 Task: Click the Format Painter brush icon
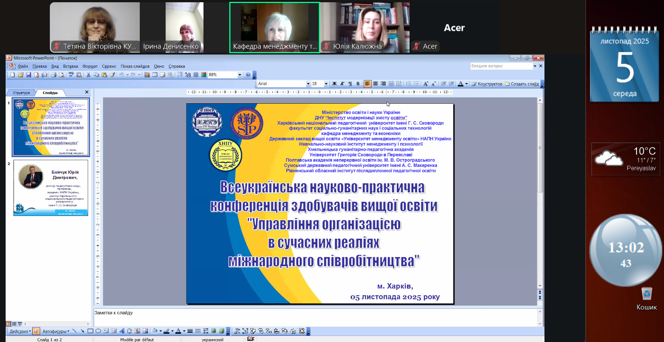click(112, 75)
